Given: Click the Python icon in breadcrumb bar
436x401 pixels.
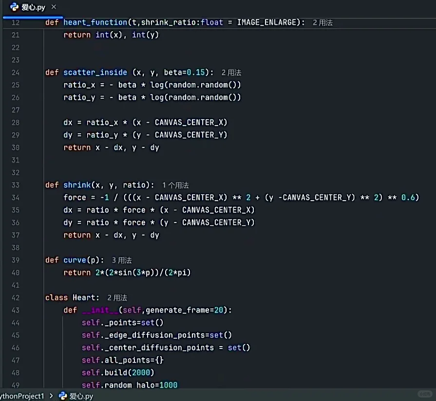Looking at the screenshot, I should point(63,396).
